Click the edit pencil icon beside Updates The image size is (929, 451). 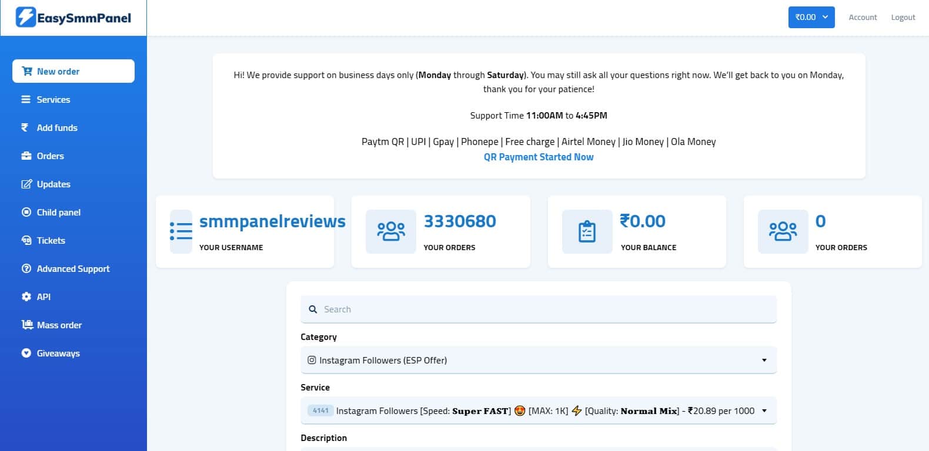click(26, 184)
